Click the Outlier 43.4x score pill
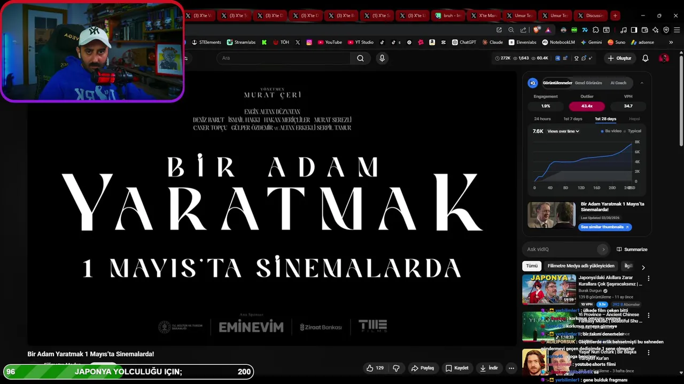The width and height of the screenshot is (684, 384). pos(587,106)
